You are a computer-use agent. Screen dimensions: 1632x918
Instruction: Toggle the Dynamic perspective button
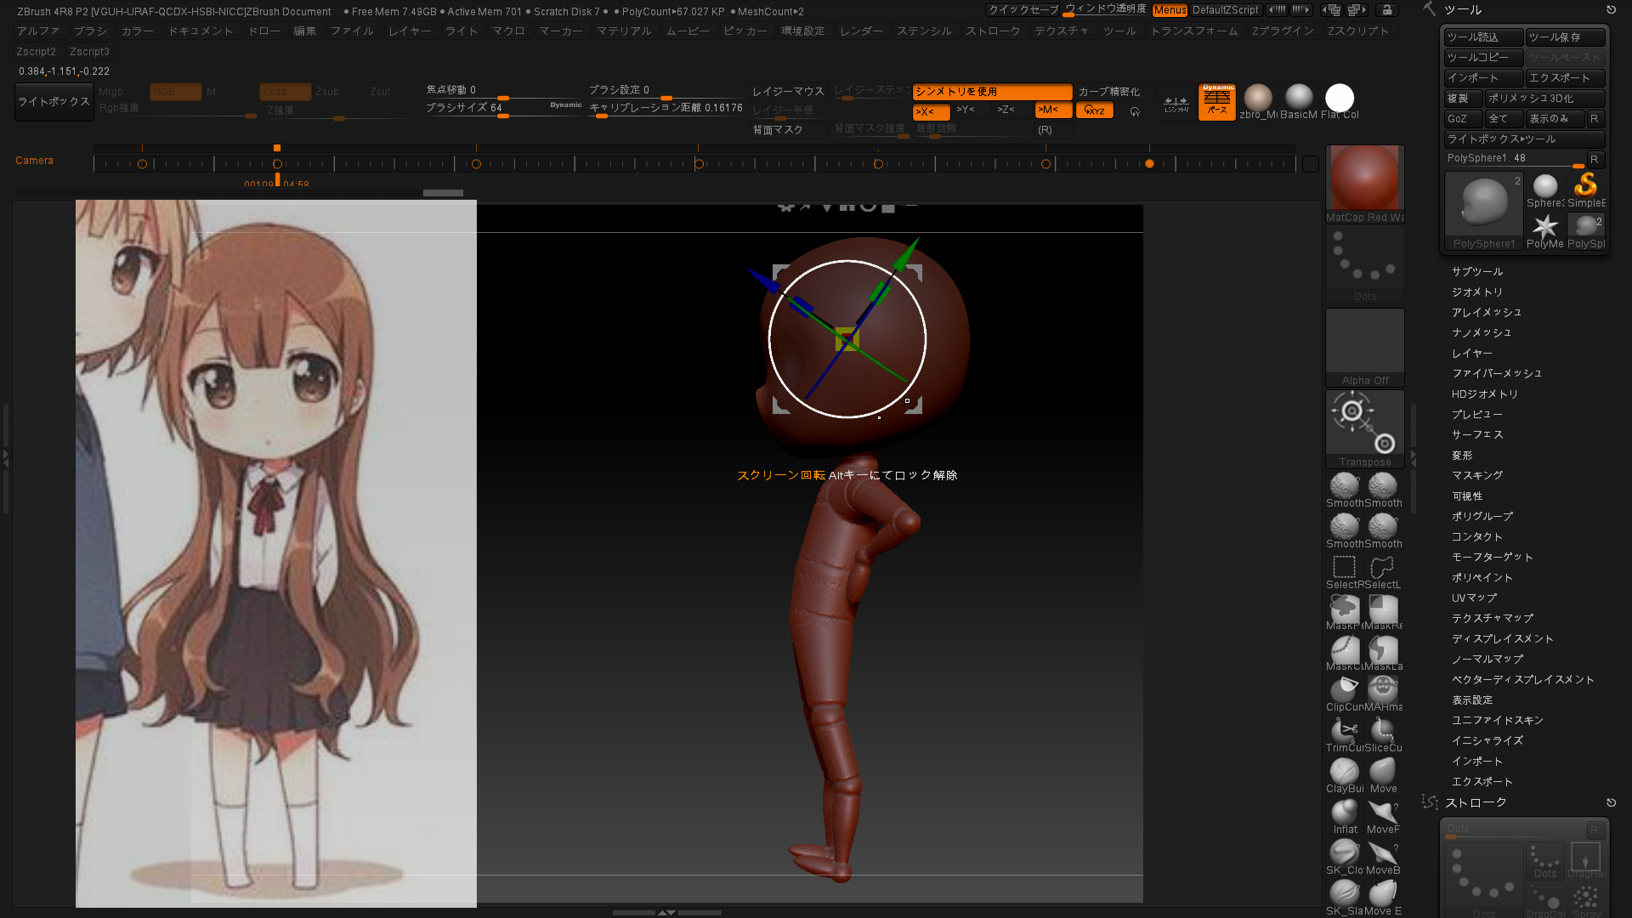click(1216, 101)
